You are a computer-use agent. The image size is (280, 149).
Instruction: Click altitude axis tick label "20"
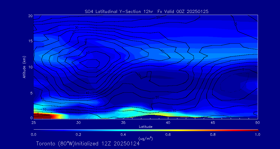30,16
